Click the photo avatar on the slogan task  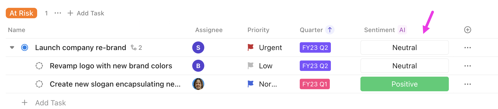(198, 84)
